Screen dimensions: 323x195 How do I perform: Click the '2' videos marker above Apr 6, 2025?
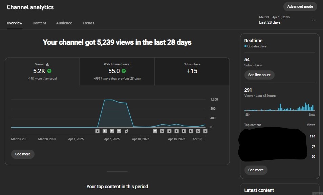[112, 131]
